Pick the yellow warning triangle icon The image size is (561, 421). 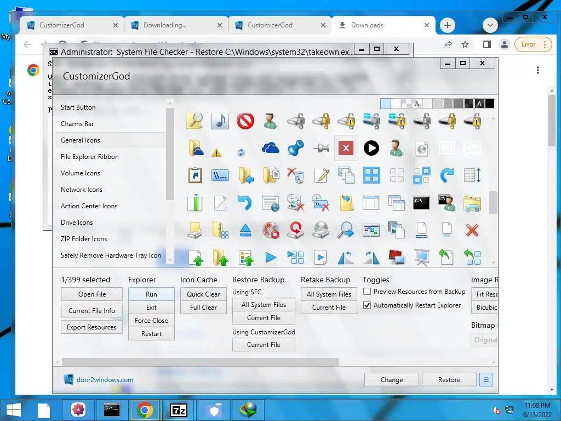pos(216,153)
